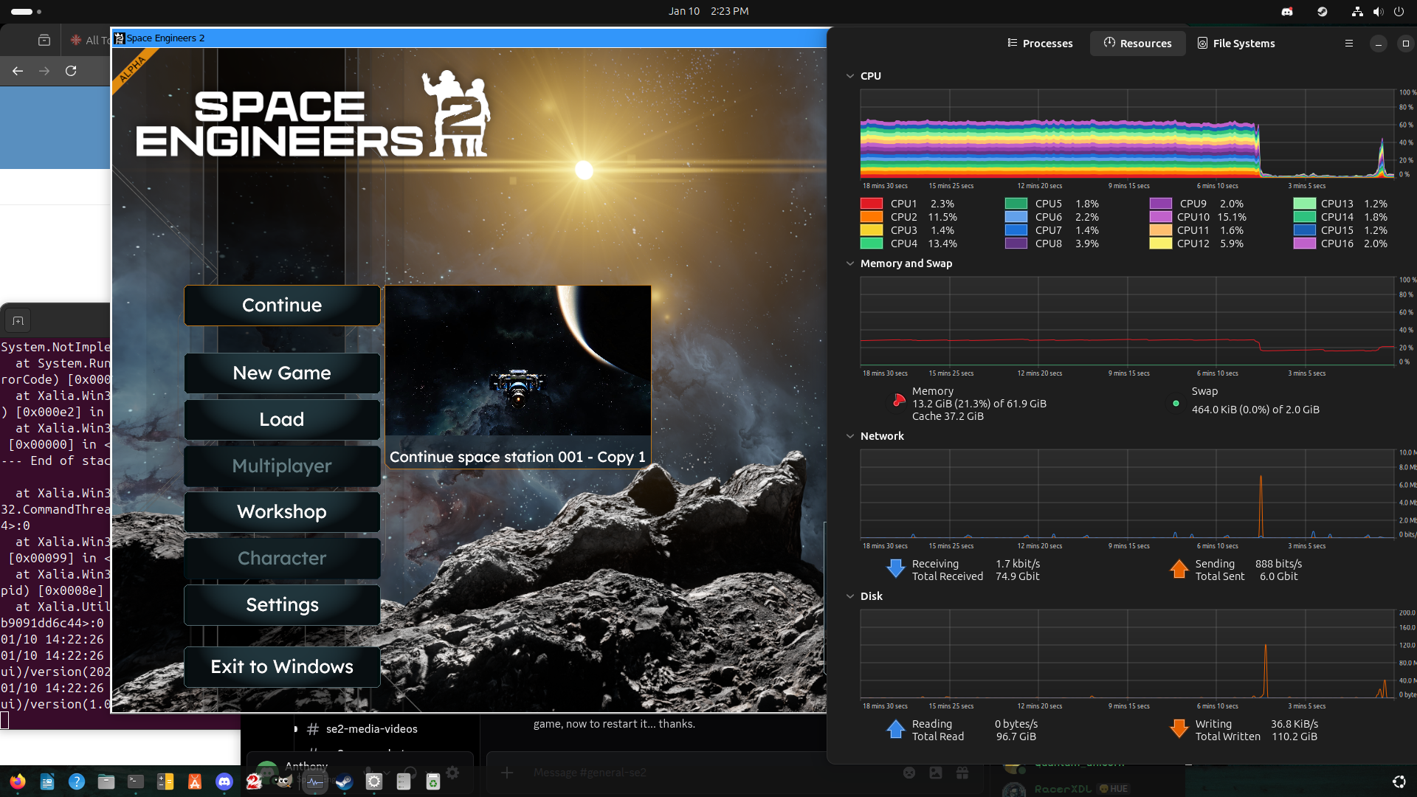Click the Settings menu button
The height and width of the screenshot is (797, 1417).
tap(282, 605)
